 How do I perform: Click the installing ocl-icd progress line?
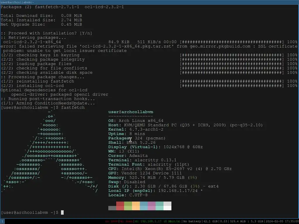149,86
